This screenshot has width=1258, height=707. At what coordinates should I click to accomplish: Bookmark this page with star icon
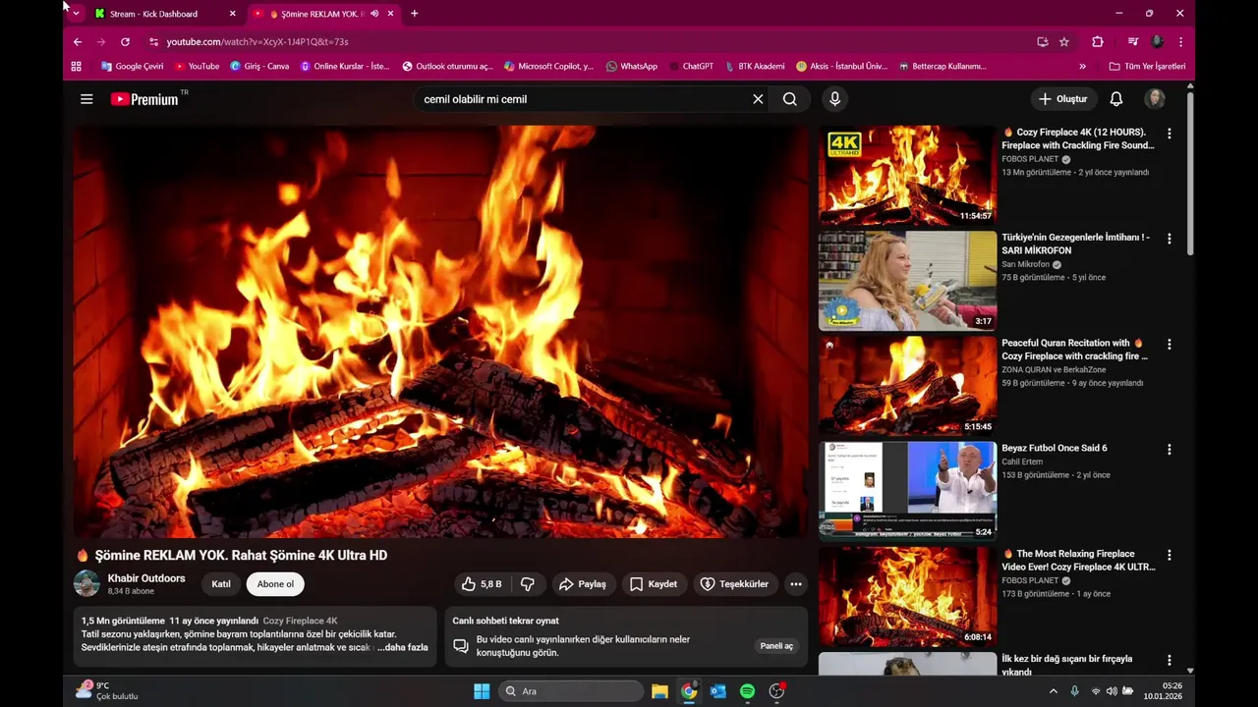pos(1064,42)
